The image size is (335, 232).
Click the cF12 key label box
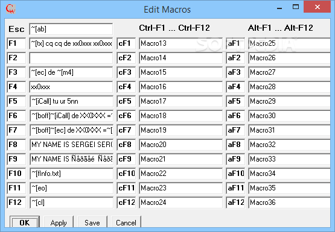126,202
